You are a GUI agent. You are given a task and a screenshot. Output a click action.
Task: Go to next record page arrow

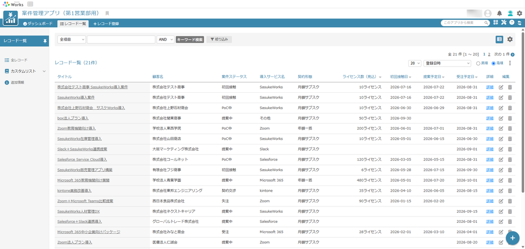click(x=513, y=54)
